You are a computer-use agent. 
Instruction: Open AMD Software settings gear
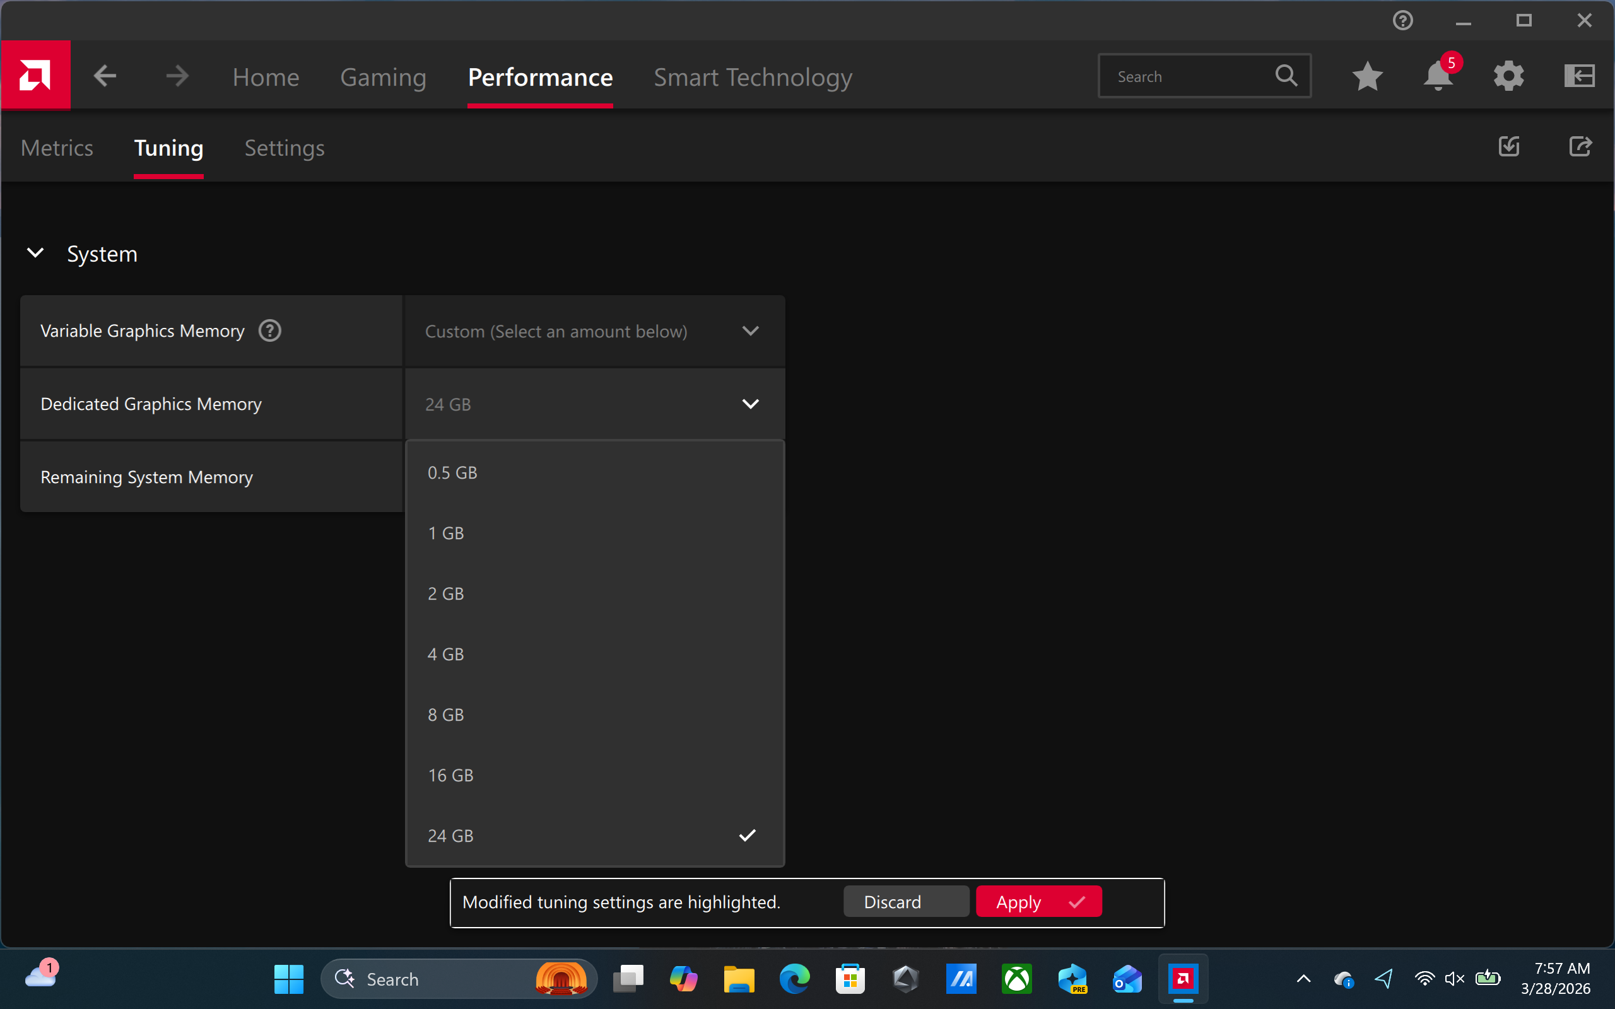(x=1509, y=76)
